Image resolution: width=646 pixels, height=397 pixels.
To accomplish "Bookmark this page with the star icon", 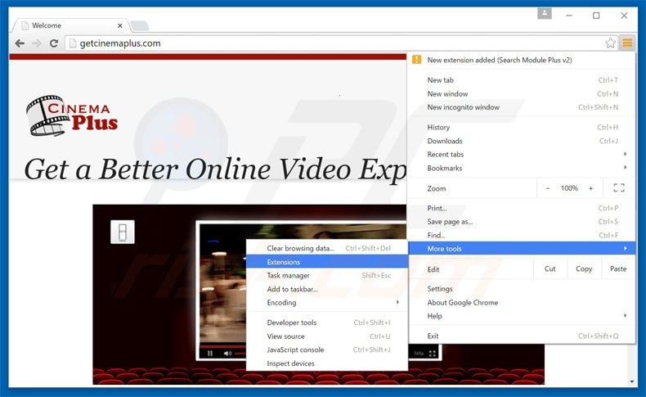I will coord(610,43).
